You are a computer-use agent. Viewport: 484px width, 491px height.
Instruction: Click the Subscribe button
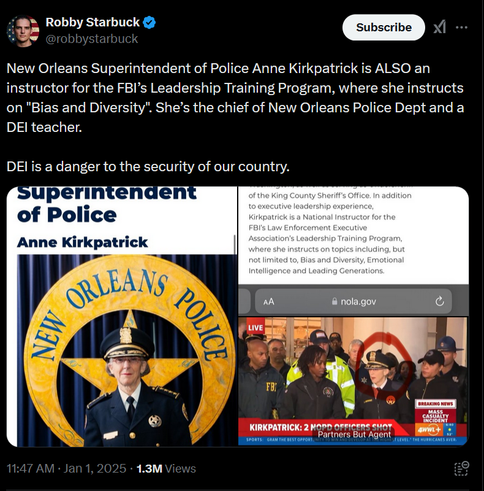click(384, 27)
